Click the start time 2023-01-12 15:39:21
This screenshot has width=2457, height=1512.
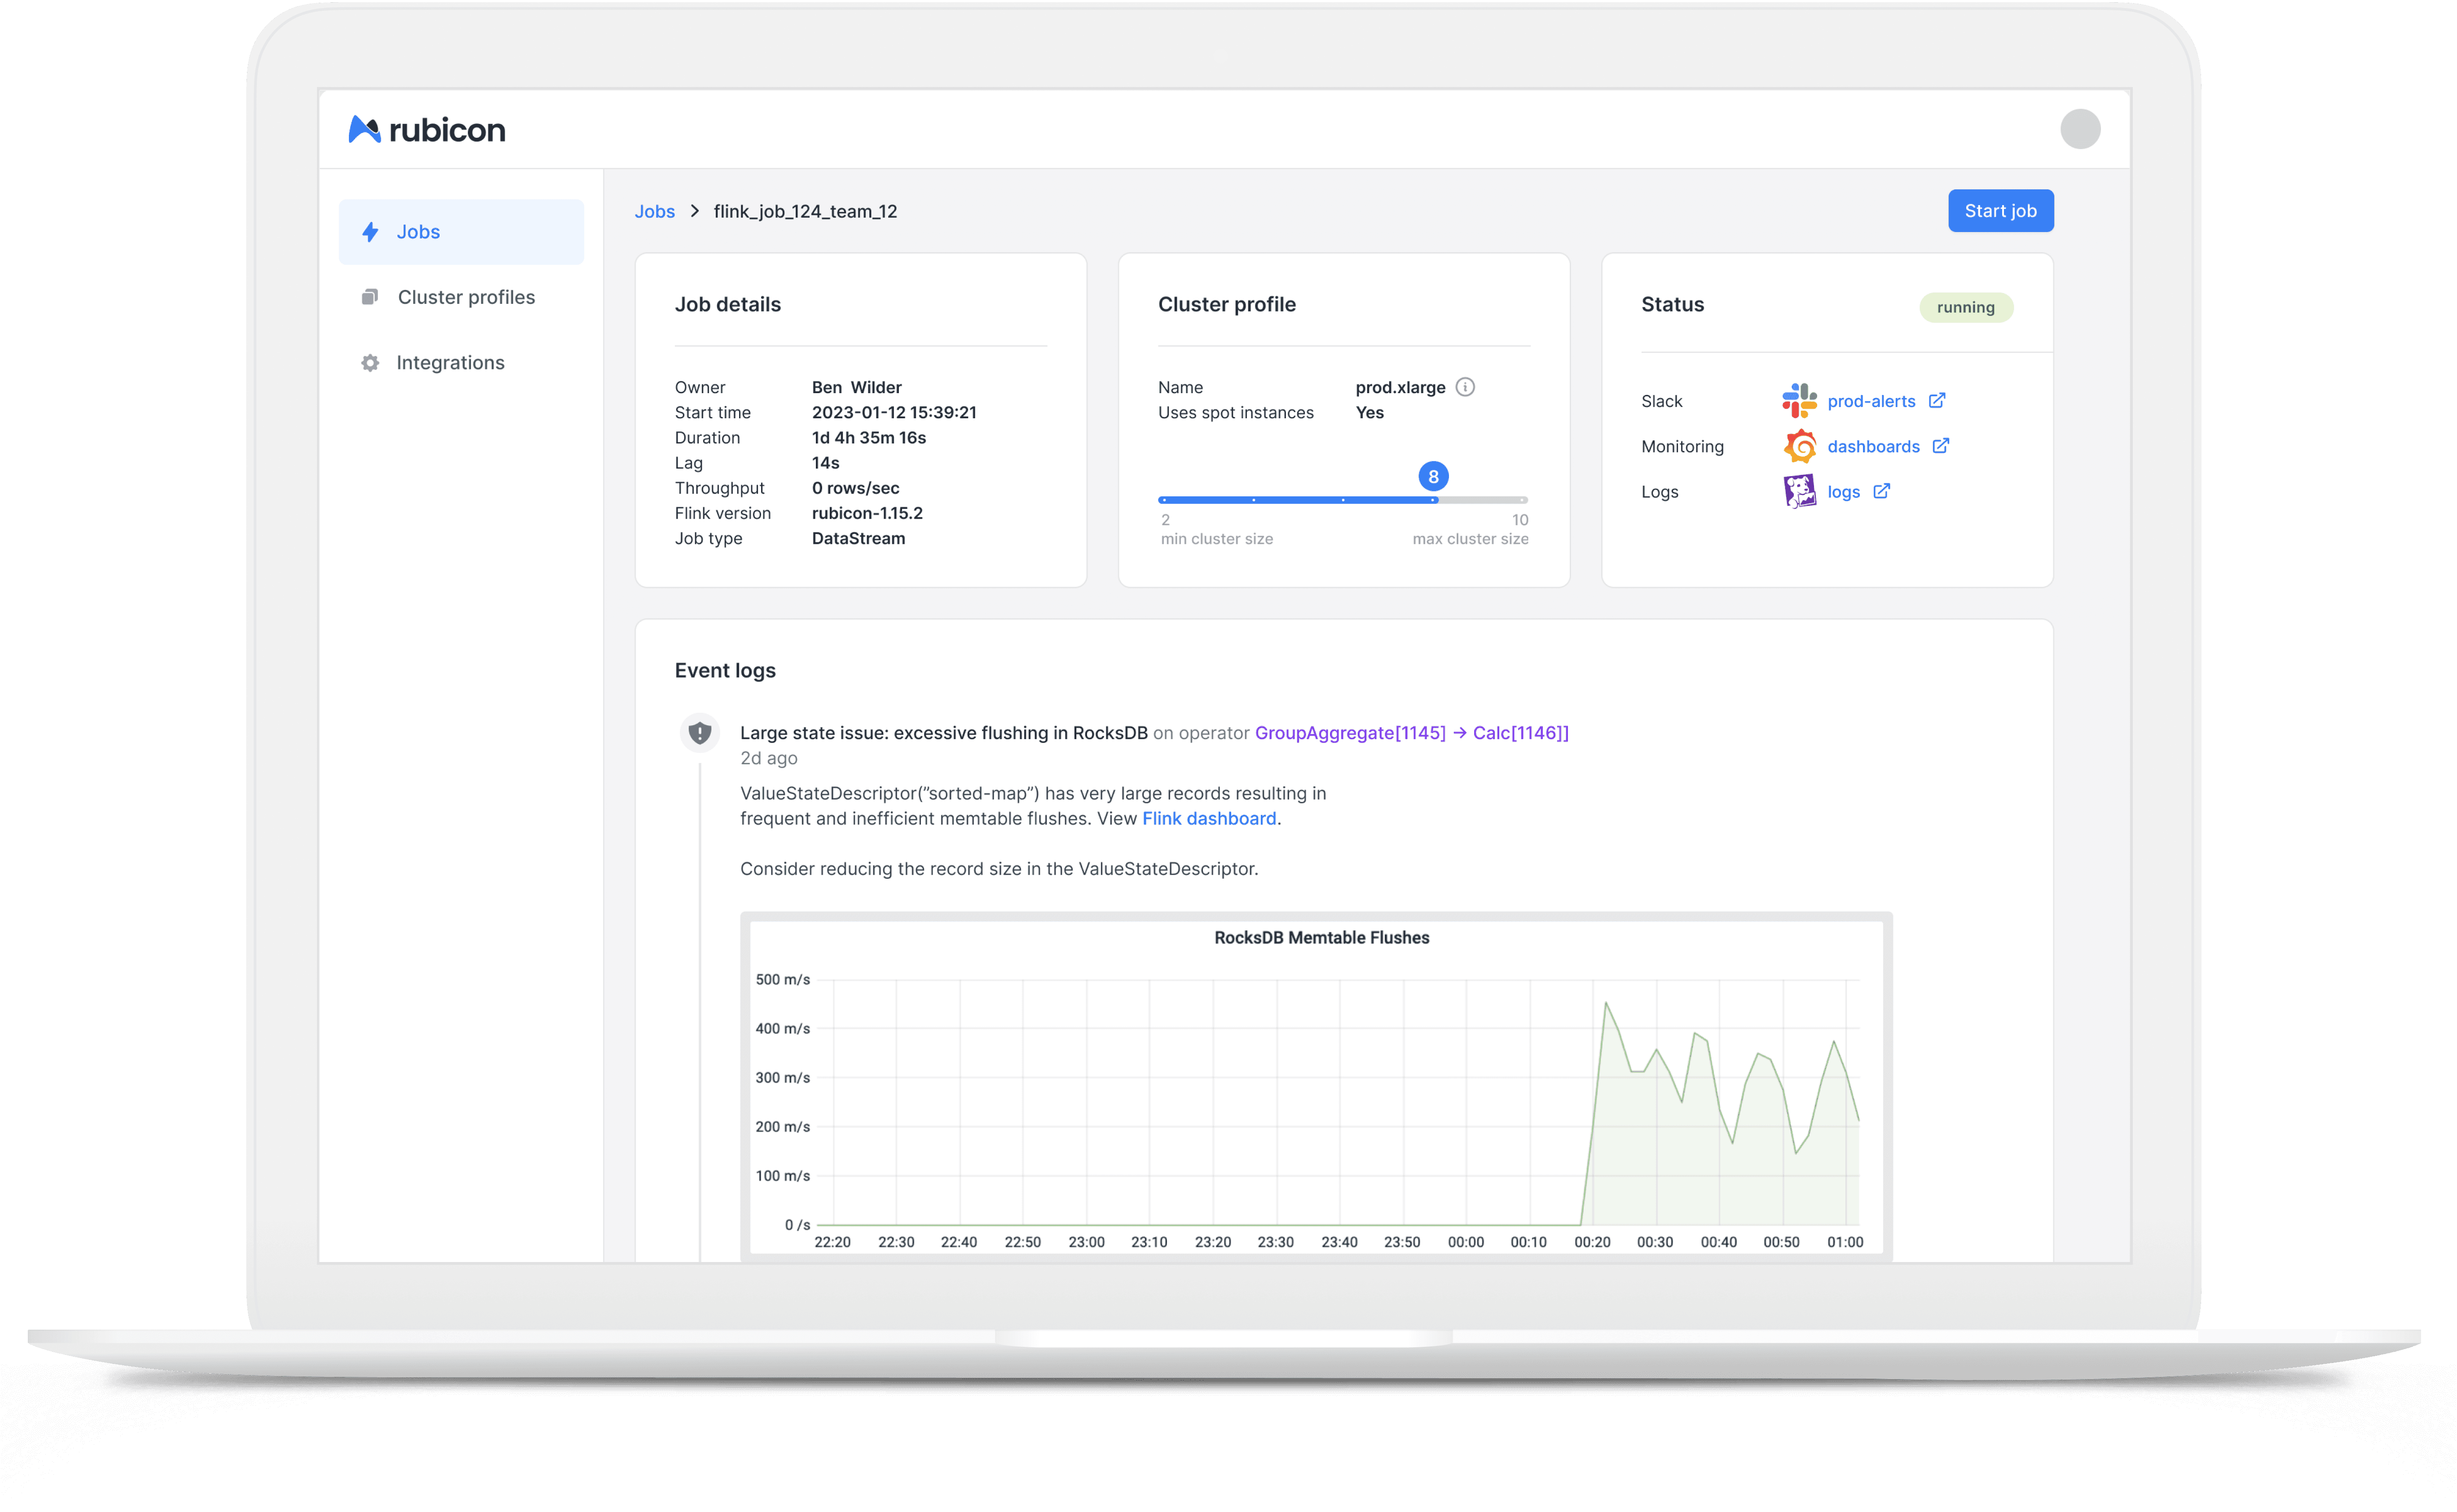click(x=894, y=412)
